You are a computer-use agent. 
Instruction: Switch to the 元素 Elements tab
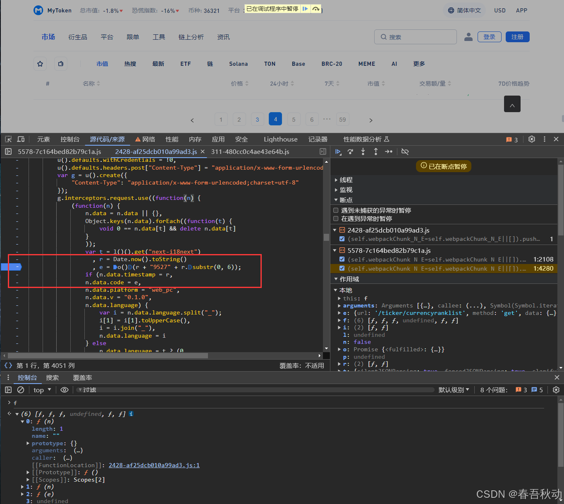pyautogui.click(x=43, y=139)
